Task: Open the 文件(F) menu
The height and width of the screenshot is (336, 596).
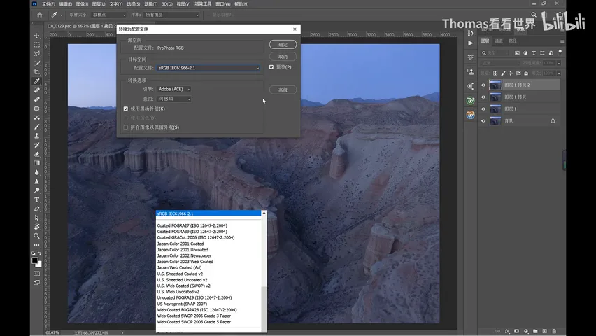Action: 48,4
